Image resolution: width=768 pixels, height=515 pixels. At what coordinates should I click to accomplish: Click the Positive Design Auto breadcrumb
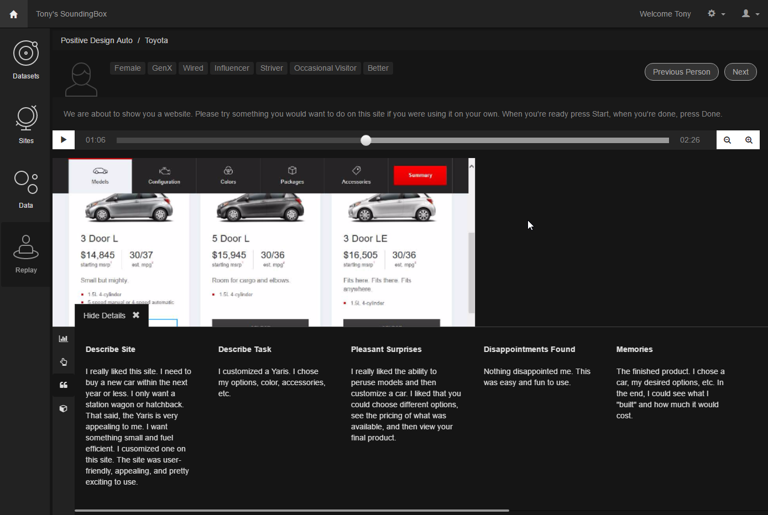pyautogui.click(x=97, y=40)
